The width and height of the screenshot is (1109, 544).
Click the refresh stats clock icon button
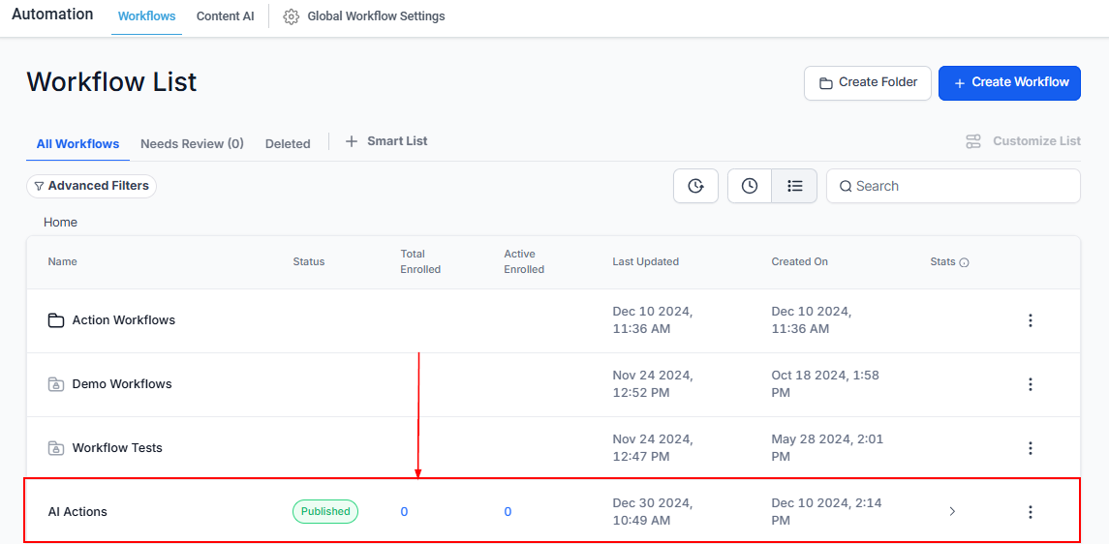(x=695, y=186)
